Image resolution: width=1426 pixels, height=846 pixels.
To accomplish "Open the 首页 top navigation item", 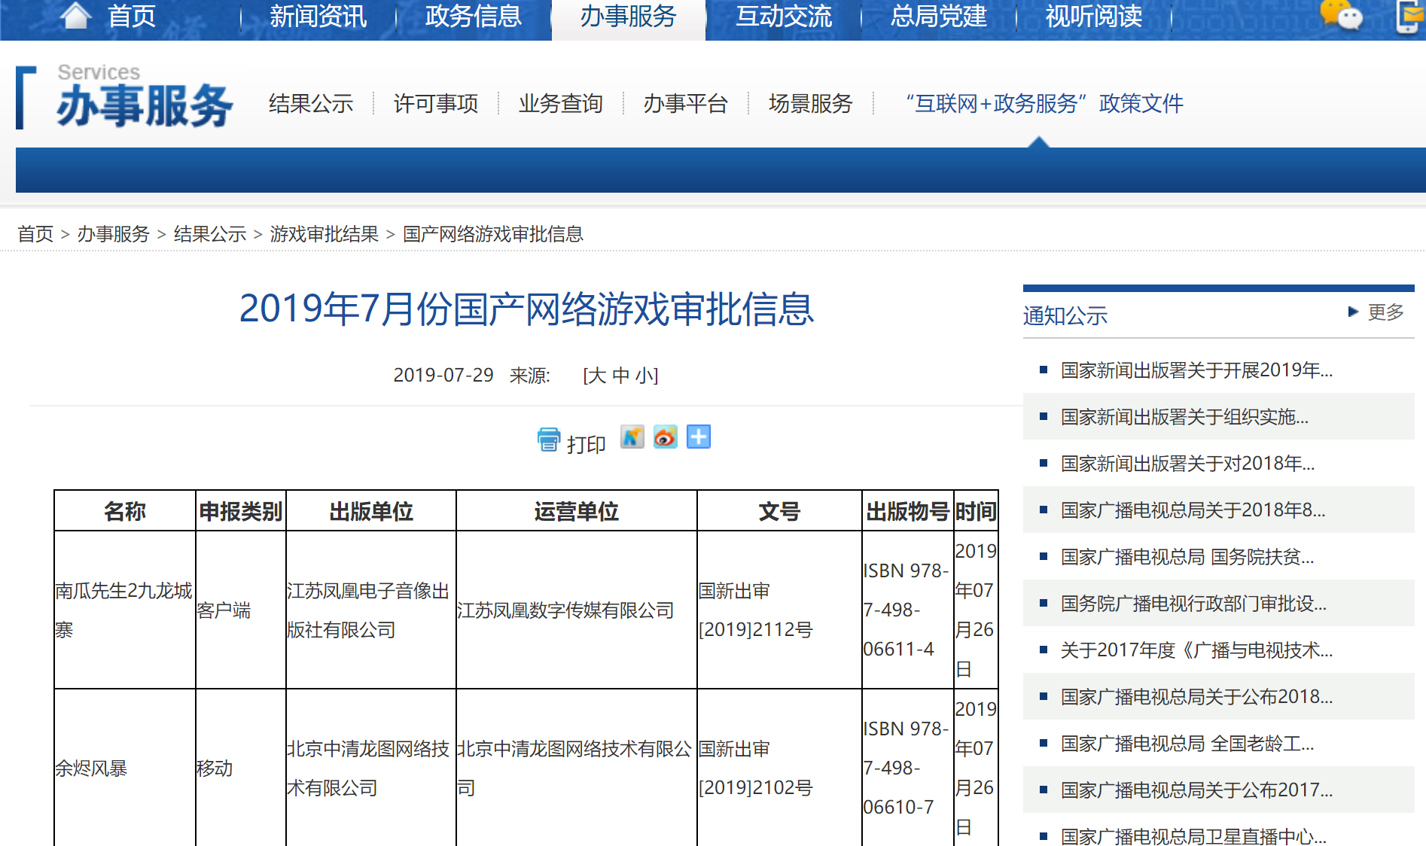I will (x=132, y=16).
